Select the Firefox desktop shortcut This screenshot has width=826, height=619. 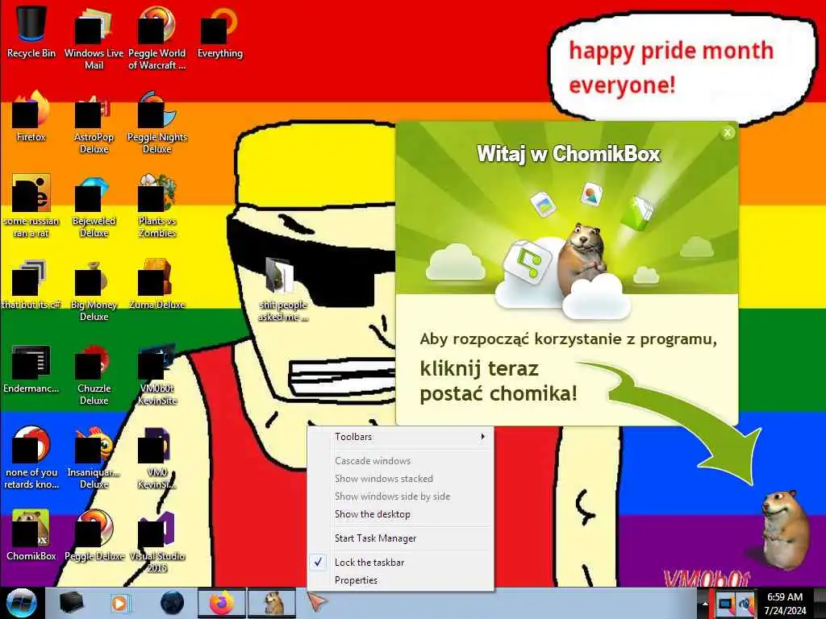(x=31, y=116)
